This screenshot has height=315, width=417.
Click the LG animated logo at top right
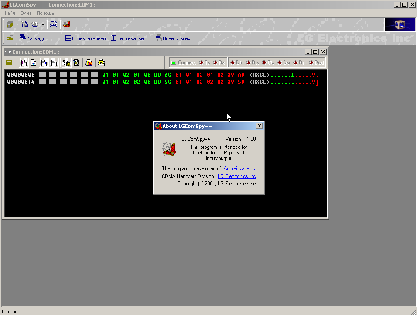(x=400, y=25)
